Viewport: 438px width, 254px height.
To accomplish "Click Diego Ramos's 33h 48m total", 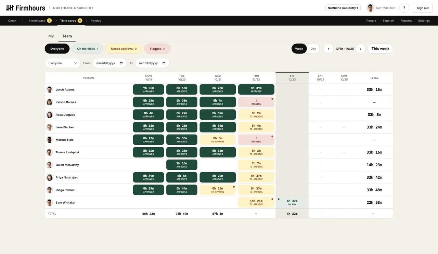I will coord(374,190).
